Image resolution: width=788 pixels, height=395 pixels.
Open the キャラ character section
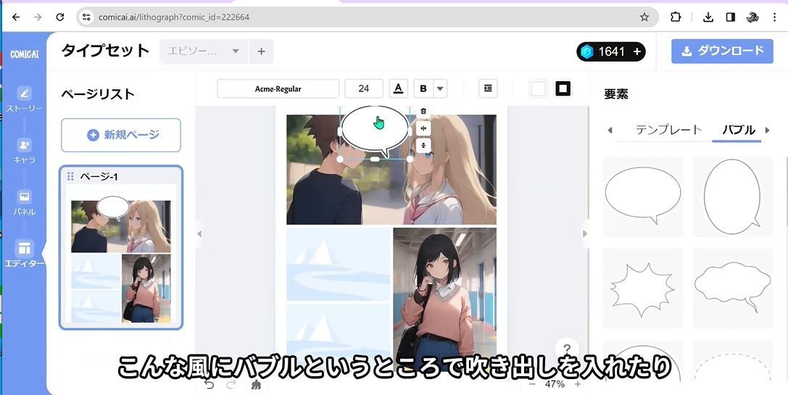(24, 151)
